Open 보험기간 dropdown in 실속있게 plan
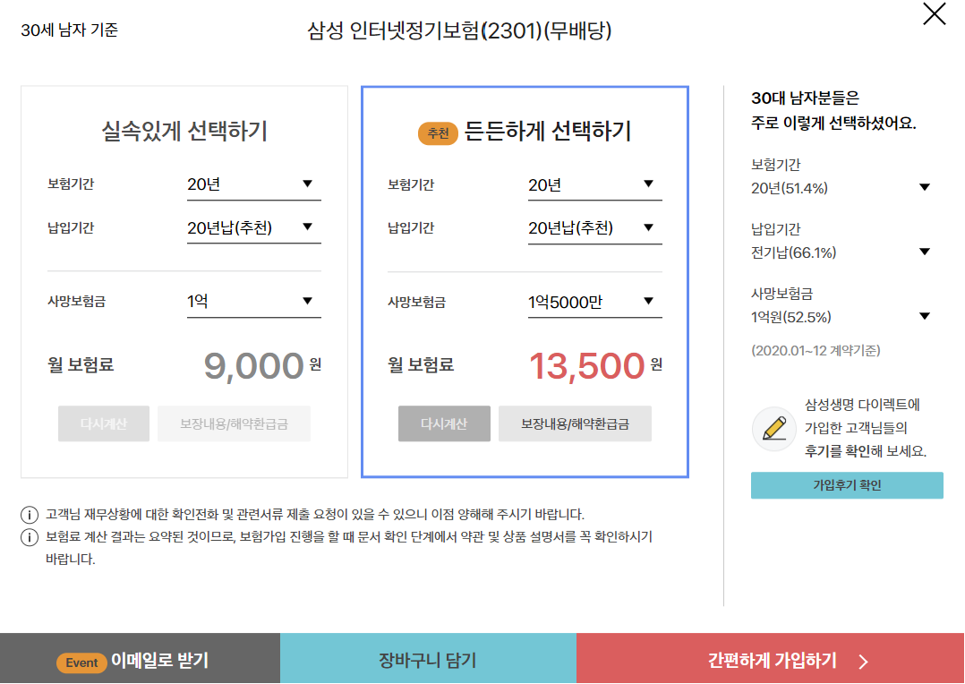 (254, 184)
